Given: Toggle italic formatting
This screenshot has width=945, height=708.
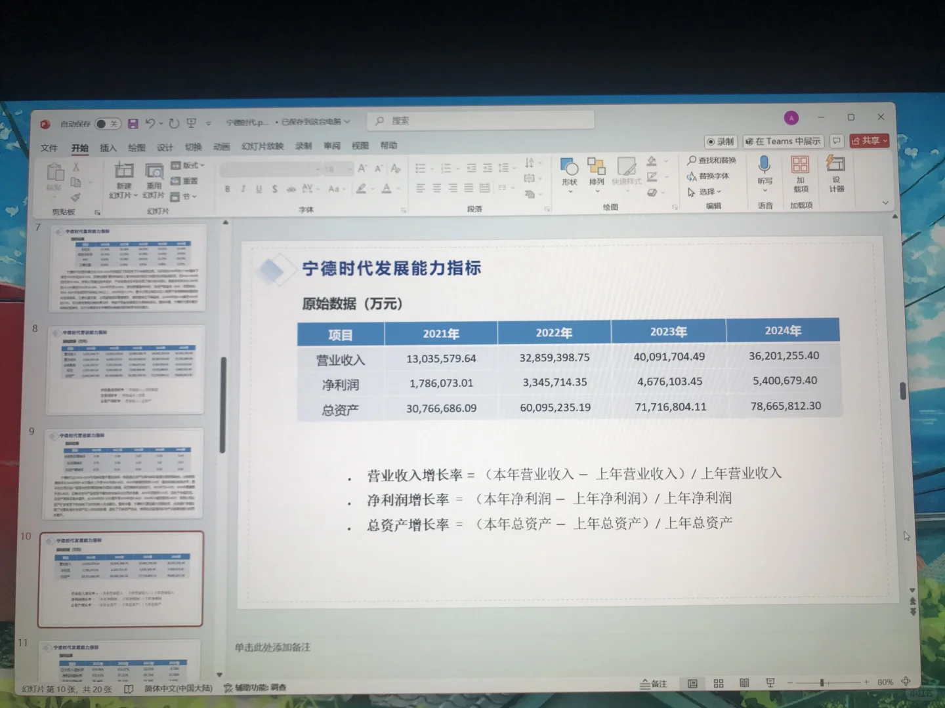Looking at the screenshot, I should (243, 189).
